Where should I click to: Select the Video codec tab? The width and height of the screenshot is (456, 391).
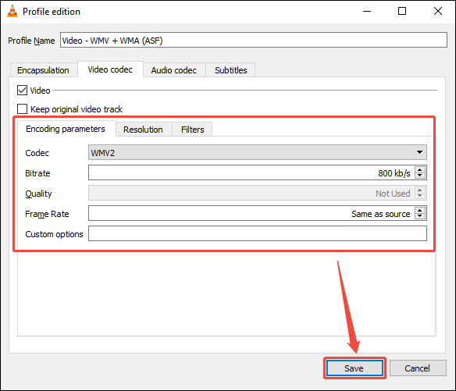coord(110,69)
